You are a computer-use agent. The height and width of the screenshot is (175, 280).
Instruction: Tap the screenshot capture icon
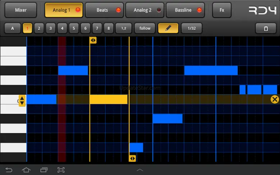[x=61, y=170]
